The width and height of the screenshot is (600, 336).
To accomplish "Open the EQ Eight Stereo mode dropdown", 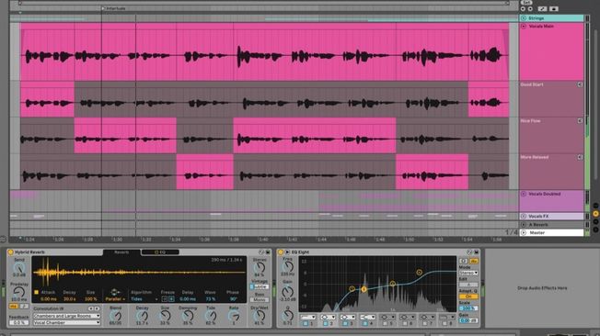I will coord(468,273).
